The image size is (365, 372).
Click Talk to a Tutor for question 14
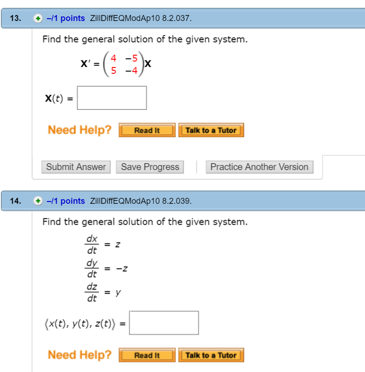[211, 355]
